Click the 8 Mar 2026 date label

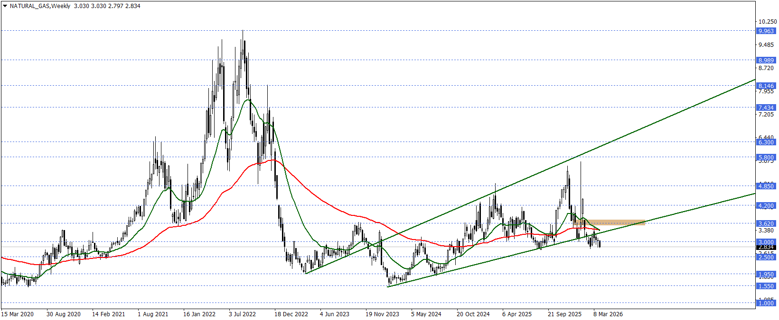pyautogui.click(x=608, y=314)
